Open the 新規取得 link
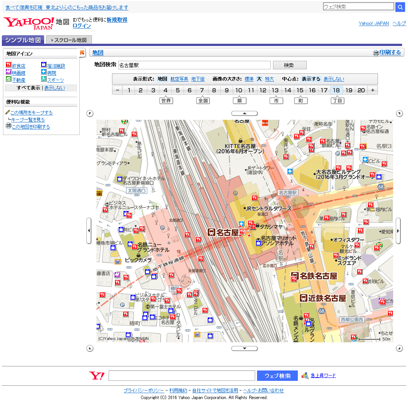 (117, 20)
